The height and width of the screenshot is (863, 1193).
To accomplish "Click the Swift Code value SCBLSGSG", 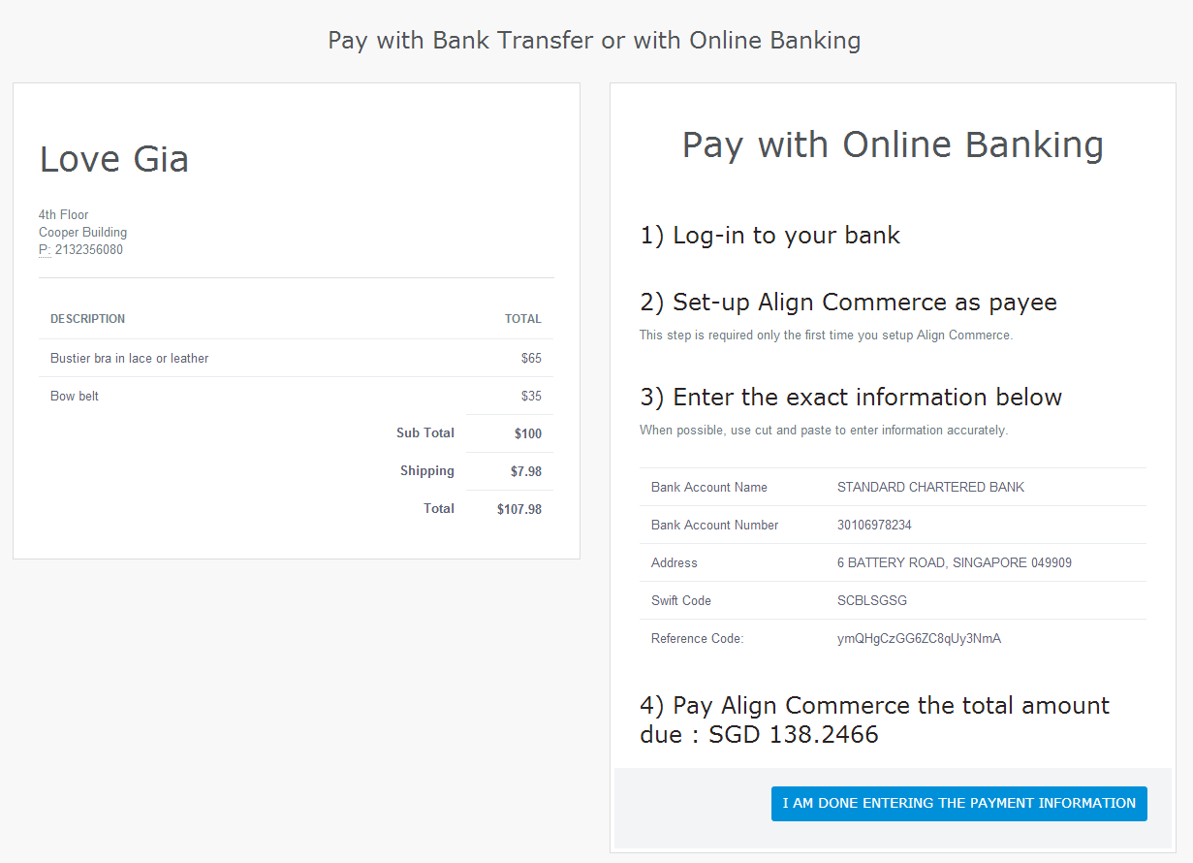I will tap(872, 601).
